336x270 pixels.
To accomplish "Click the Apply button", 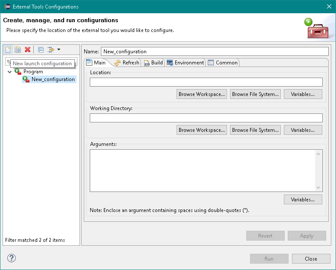I will pos(307,235).
